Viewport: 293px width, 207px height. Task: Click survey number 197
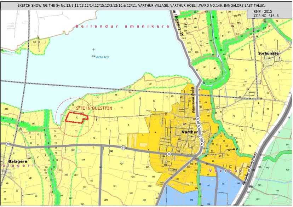click(x=121, y=164)
